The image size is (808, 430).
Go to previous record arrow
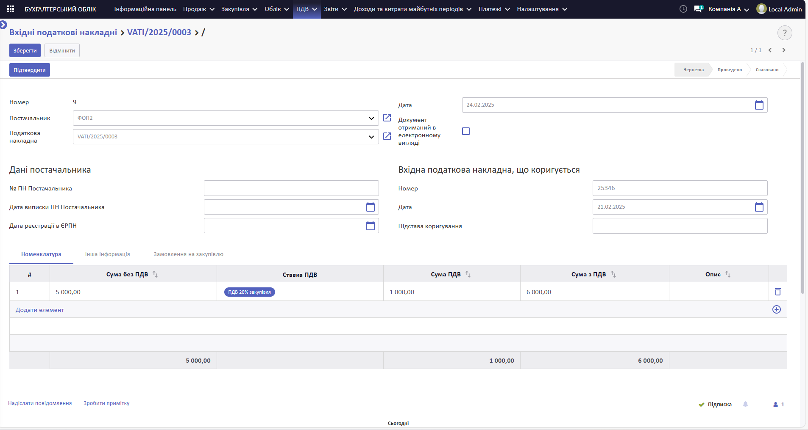pos(770,50)
